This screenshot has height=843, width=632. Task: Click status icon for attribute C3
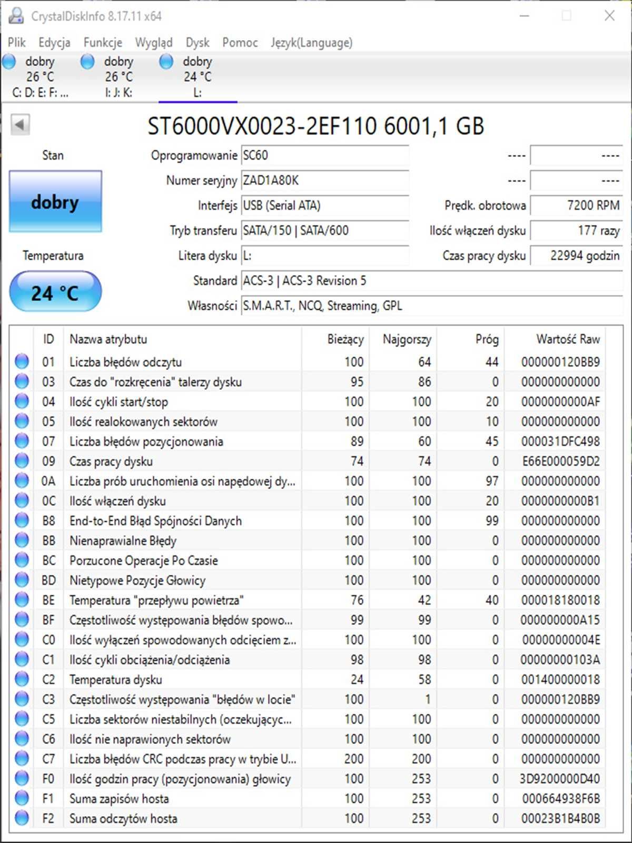pos(22,699)
